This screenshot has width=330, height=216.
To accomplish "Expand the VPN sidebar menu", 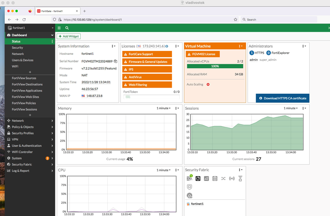I will [30, 139].
